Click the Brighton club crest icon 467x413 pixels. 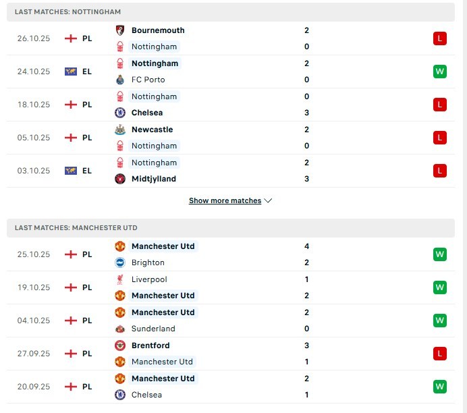tap(120, 263)
